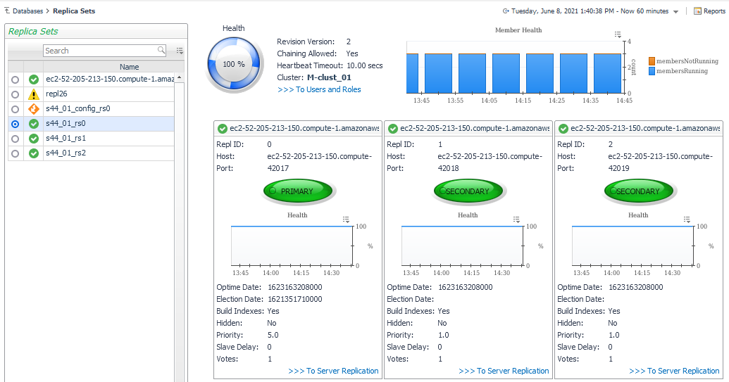
Task: Open To Server Replication for Repl ID 0
Action: [x=333, y=371]
